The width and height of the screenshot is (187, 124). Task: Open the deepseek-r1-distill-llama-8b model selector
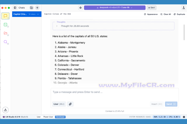(115, 7)
